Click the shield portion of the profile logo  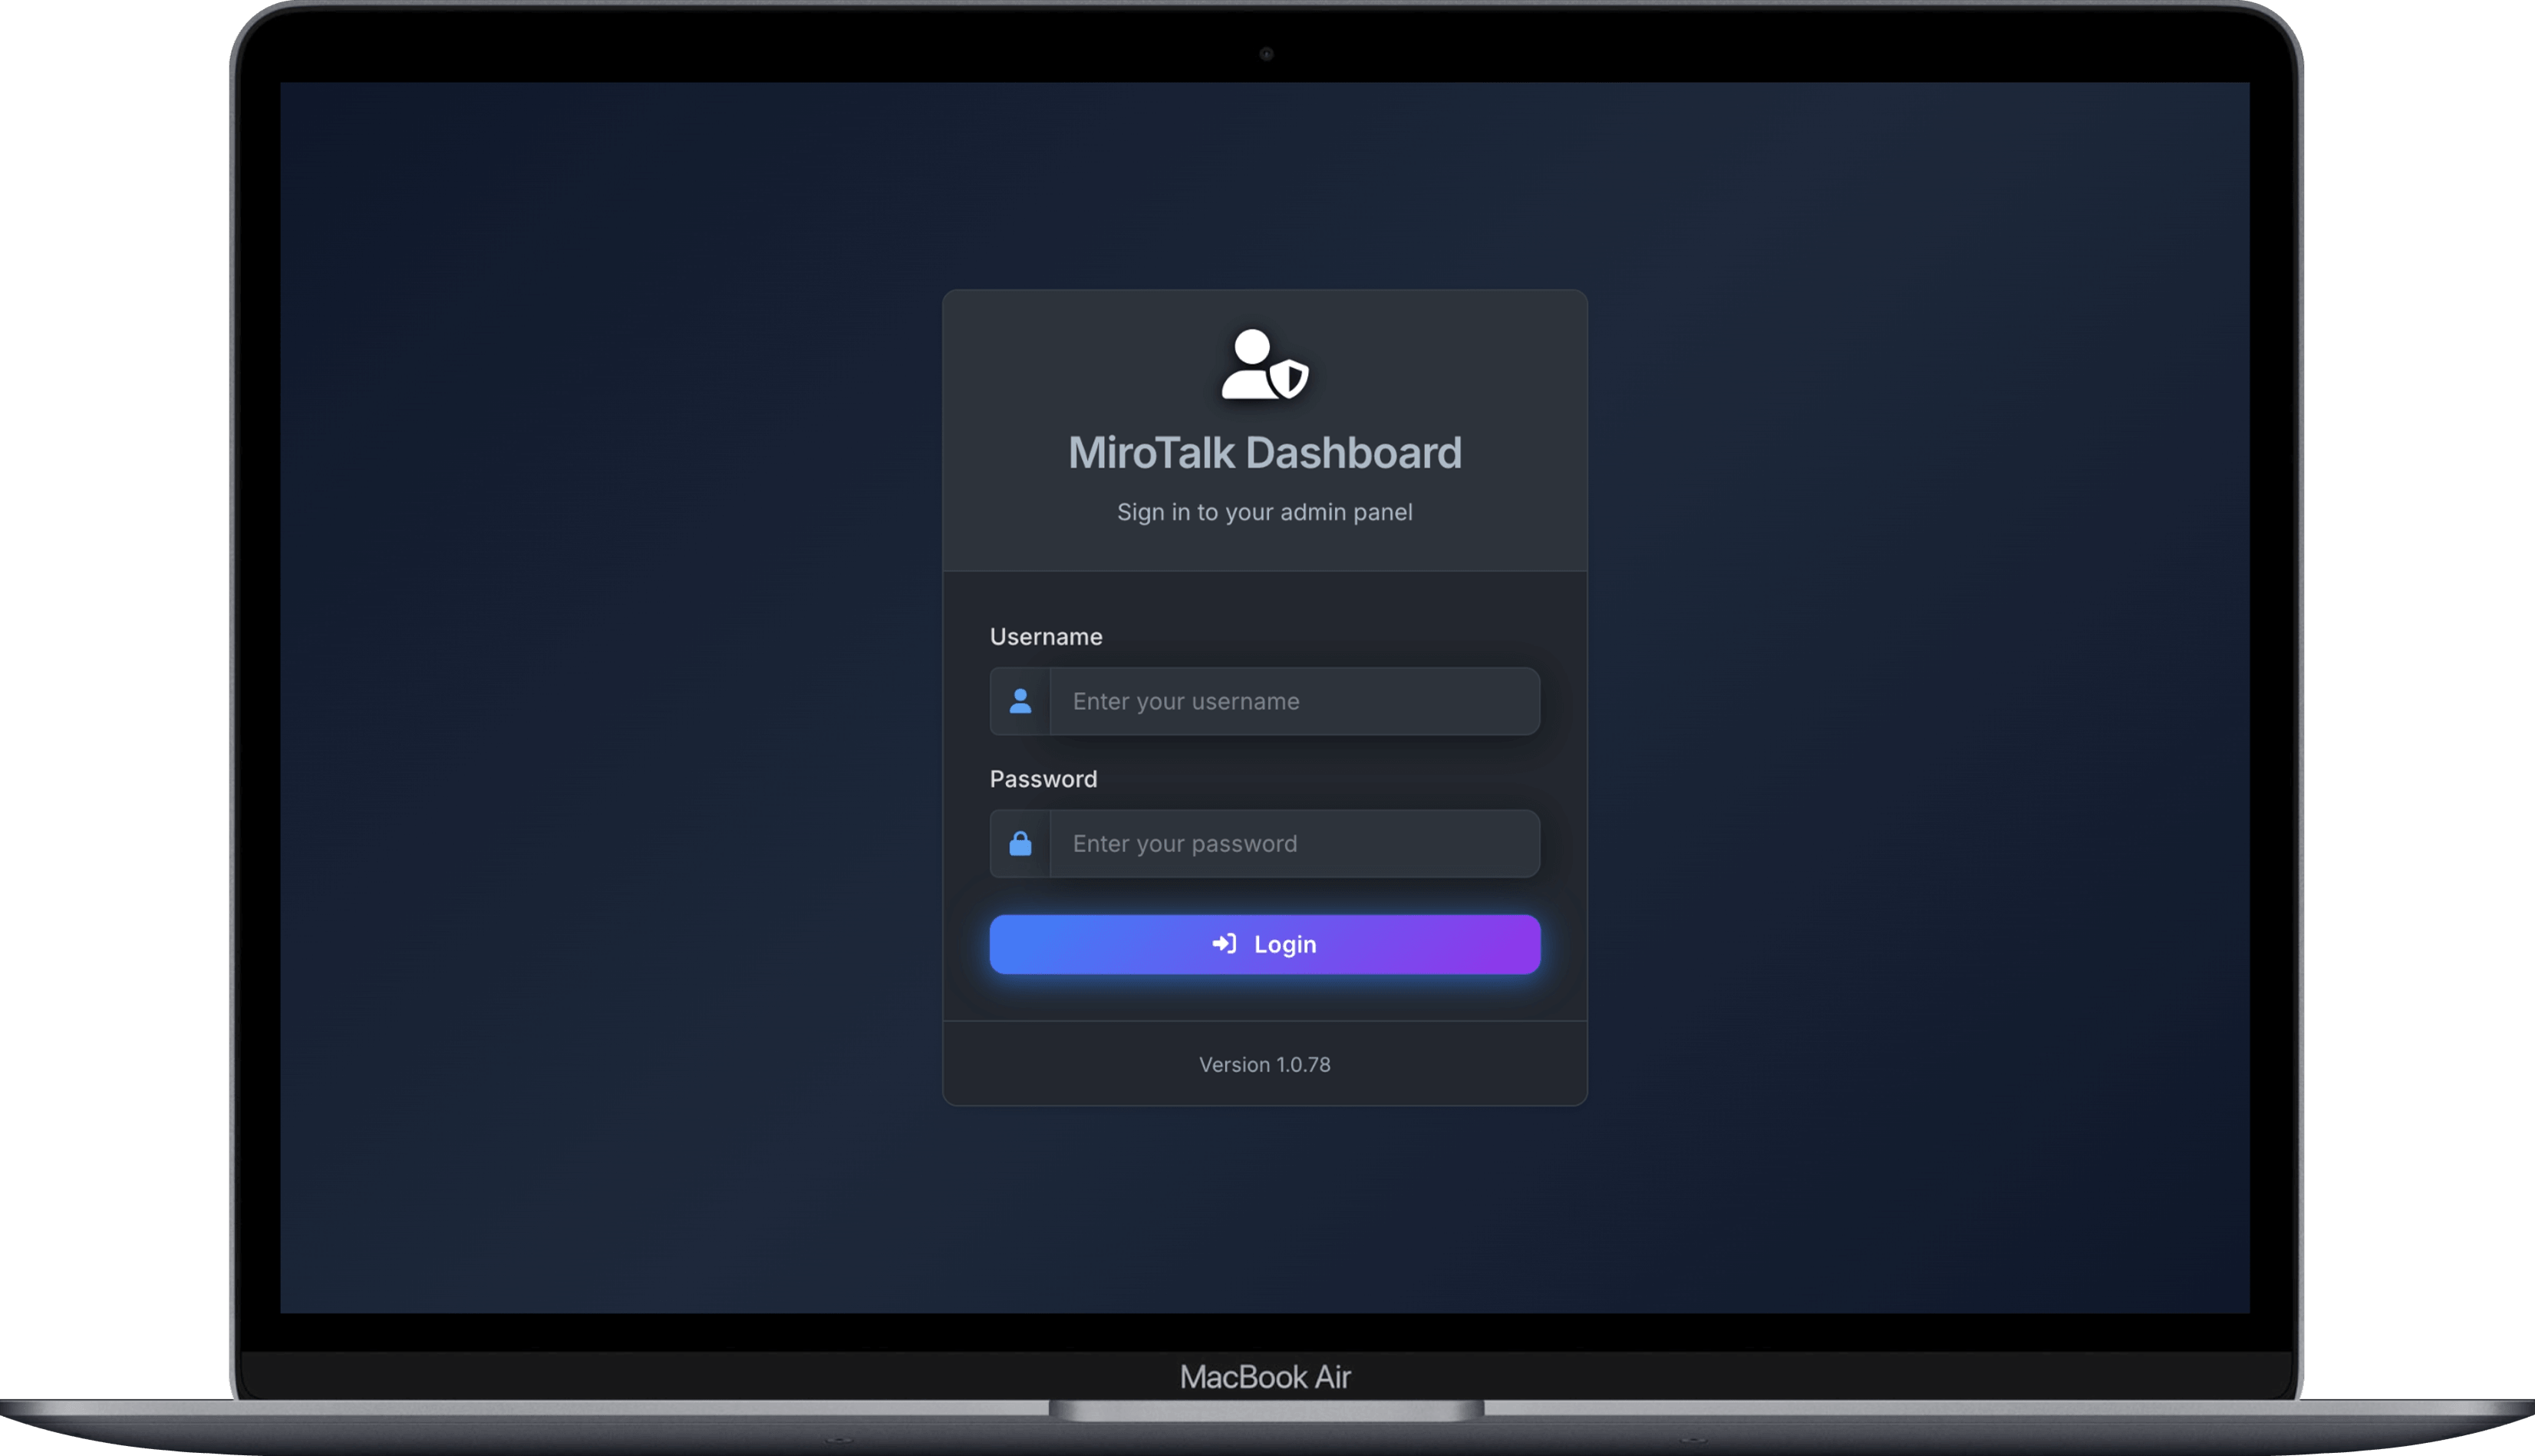pos(1290,380)
